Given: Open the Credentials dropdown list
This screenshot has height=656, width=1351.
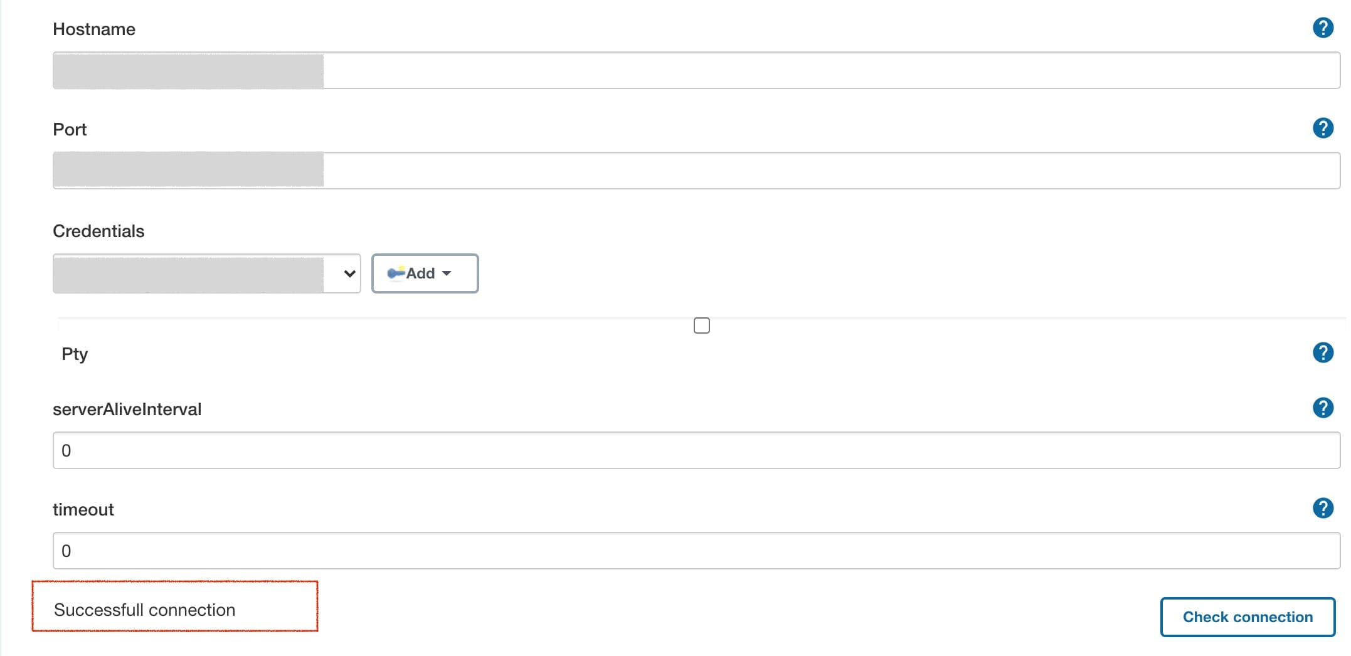Looking at the screenshot, I should tap(206, 273).
